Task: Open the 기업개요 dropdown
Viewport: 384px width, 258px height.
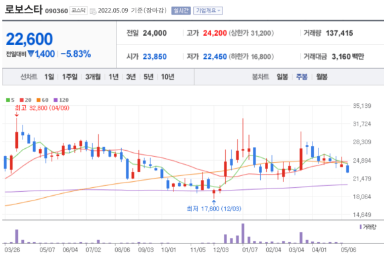Action: coord(208,11)
